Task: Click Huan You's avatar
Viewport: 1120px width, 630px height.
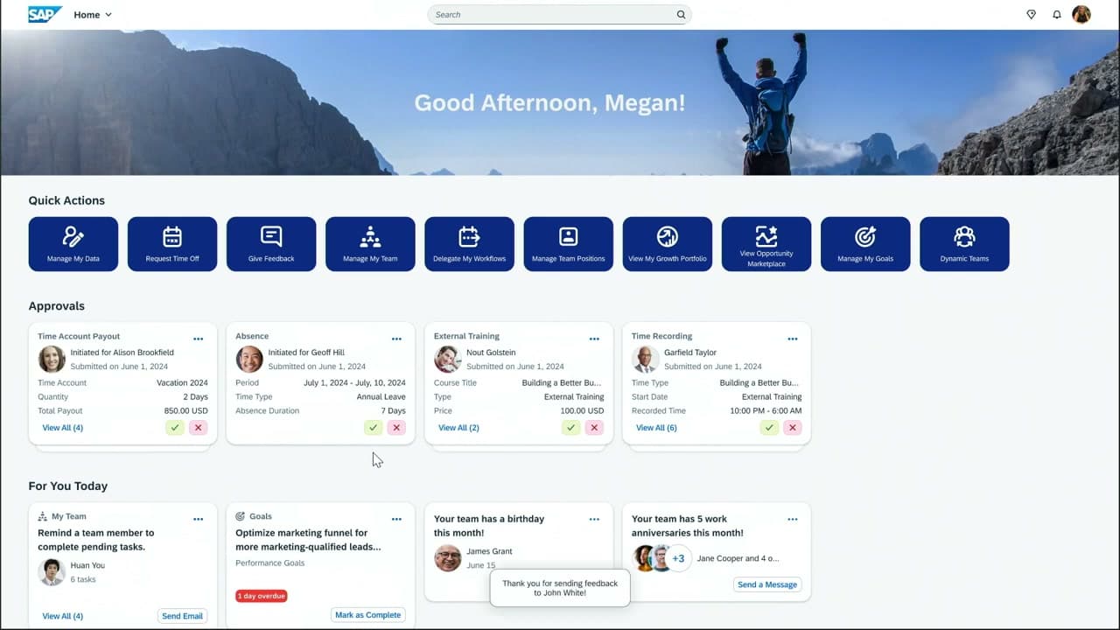Action: (52, 572)
